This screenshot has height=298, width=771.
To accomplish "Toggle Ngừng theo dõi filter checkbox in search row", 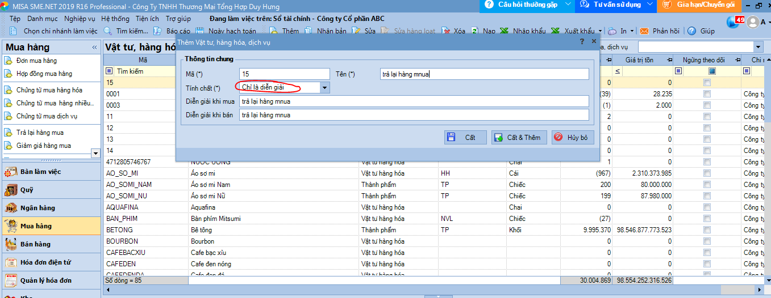I will pos(712,71).
